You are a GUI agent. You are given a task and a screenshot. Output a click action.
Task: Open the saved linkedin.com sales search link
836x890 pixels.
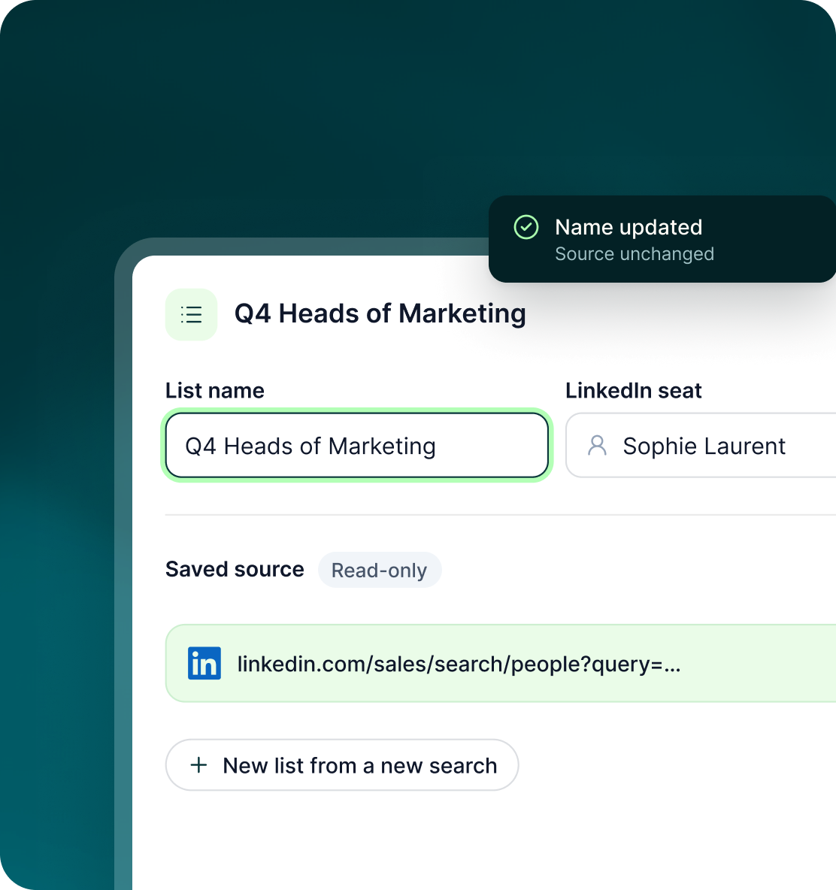tap(501, 664)
